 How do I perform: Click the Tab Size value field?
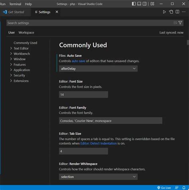[83, 151]
